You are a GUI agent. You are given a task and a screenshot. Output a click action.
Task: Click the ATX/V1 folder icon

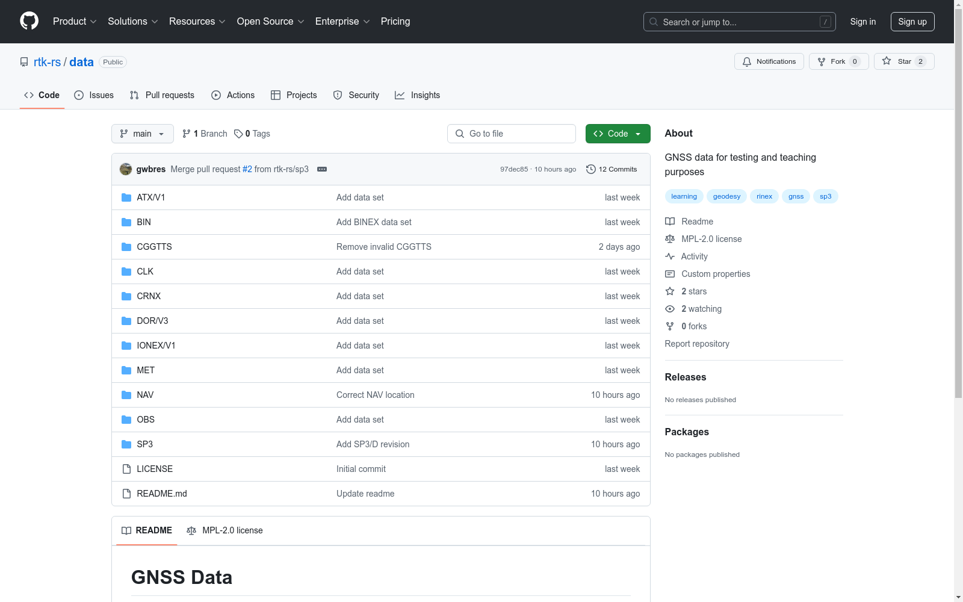pyautogui.click(x=126, y=197)
